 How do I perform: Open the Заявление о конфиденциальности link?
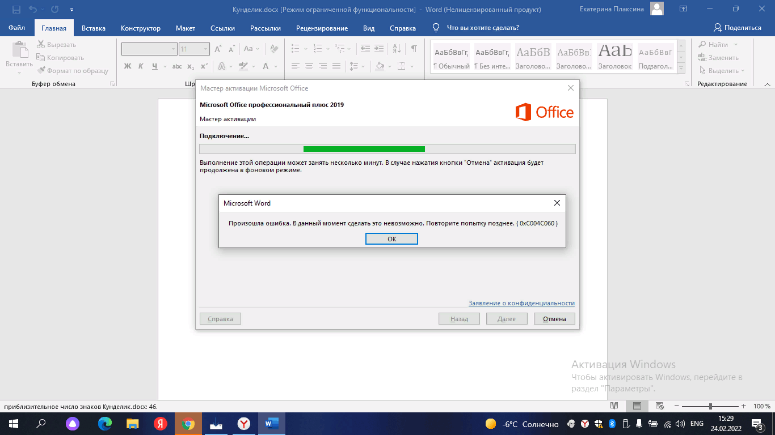tap(521, 303)
